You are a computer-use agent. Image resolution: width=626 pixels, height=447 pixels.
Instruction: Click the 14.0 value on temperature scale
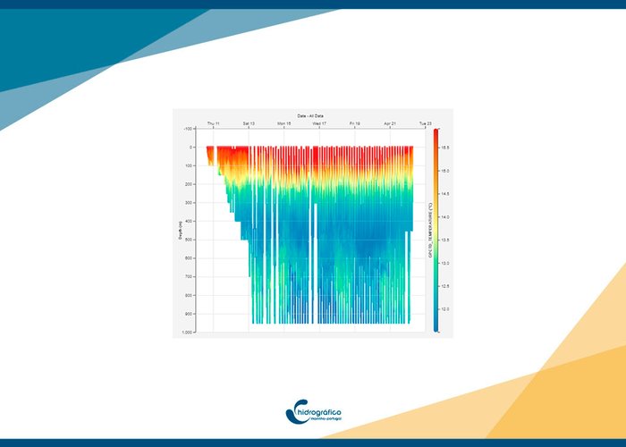pos(444,216)
